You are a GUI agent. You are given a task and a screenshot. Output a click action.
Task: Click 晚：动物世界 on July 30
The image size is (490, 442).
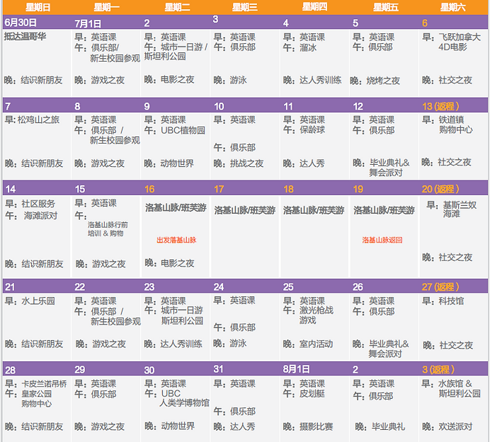pyautogui.click(x=169, y=426)
